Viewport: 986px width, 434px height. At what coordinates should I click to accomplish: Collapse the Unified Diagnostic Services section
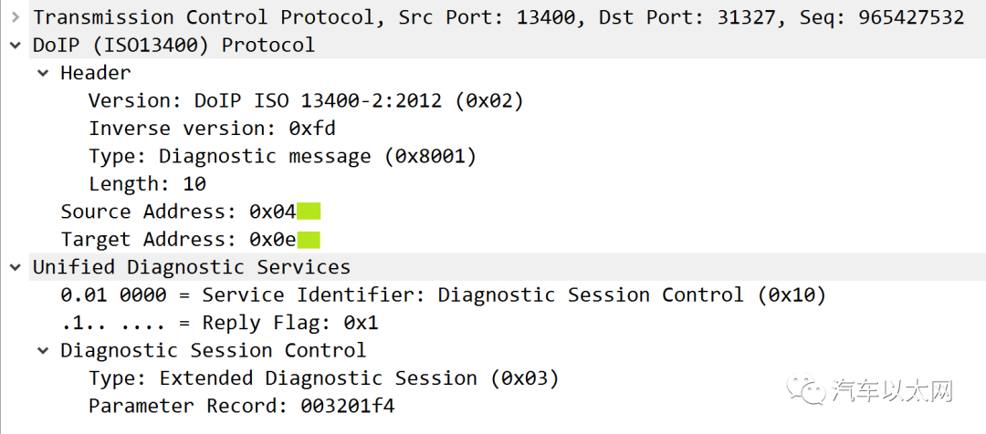pyautogui.click(x=16, y=267)
